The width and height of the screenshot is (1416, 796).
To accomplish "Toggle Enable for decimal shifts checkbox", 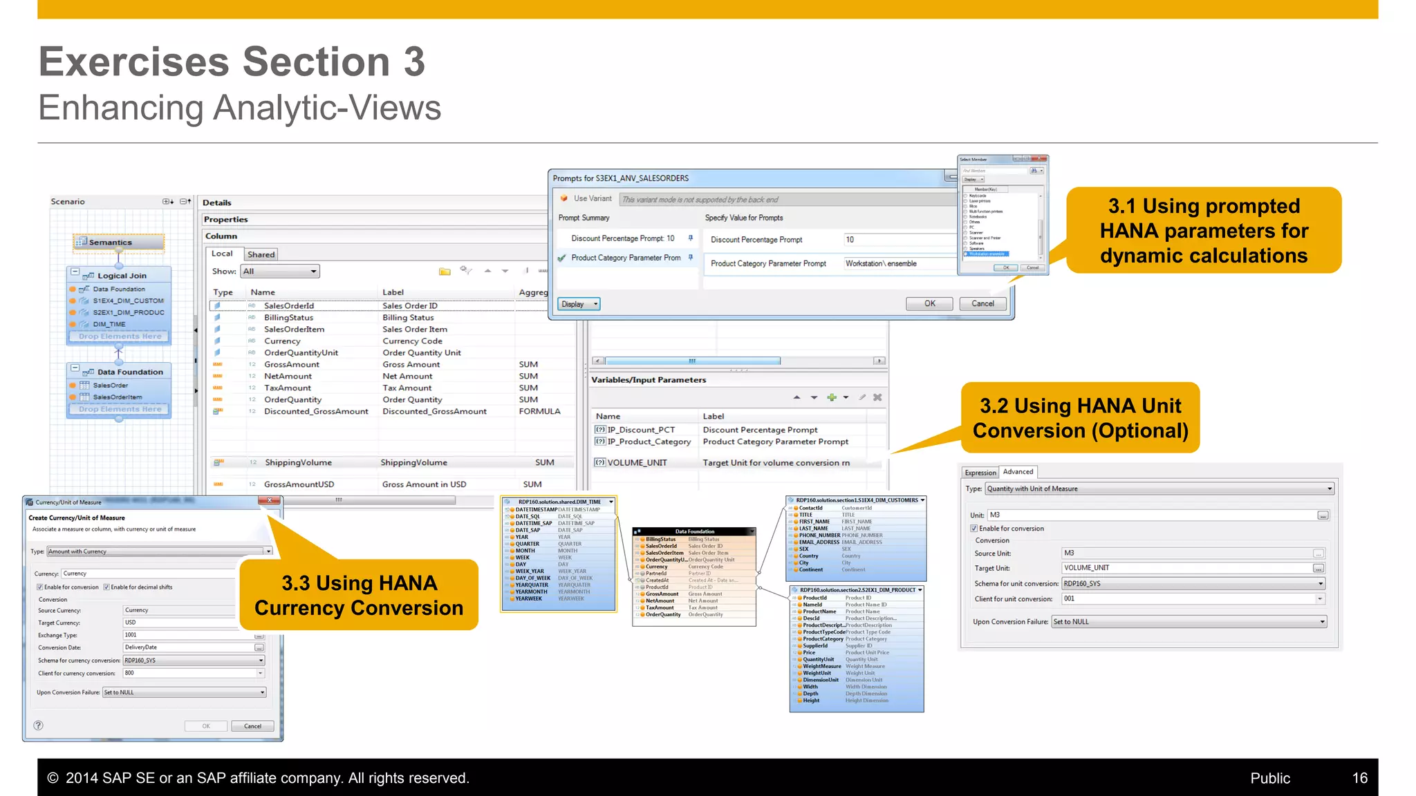I will [106, 587].
